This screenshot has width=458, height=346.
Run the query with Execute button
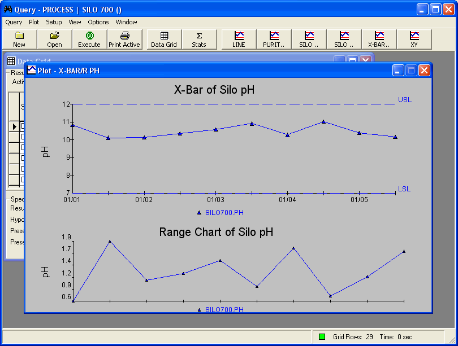click(x=89, y=40)
